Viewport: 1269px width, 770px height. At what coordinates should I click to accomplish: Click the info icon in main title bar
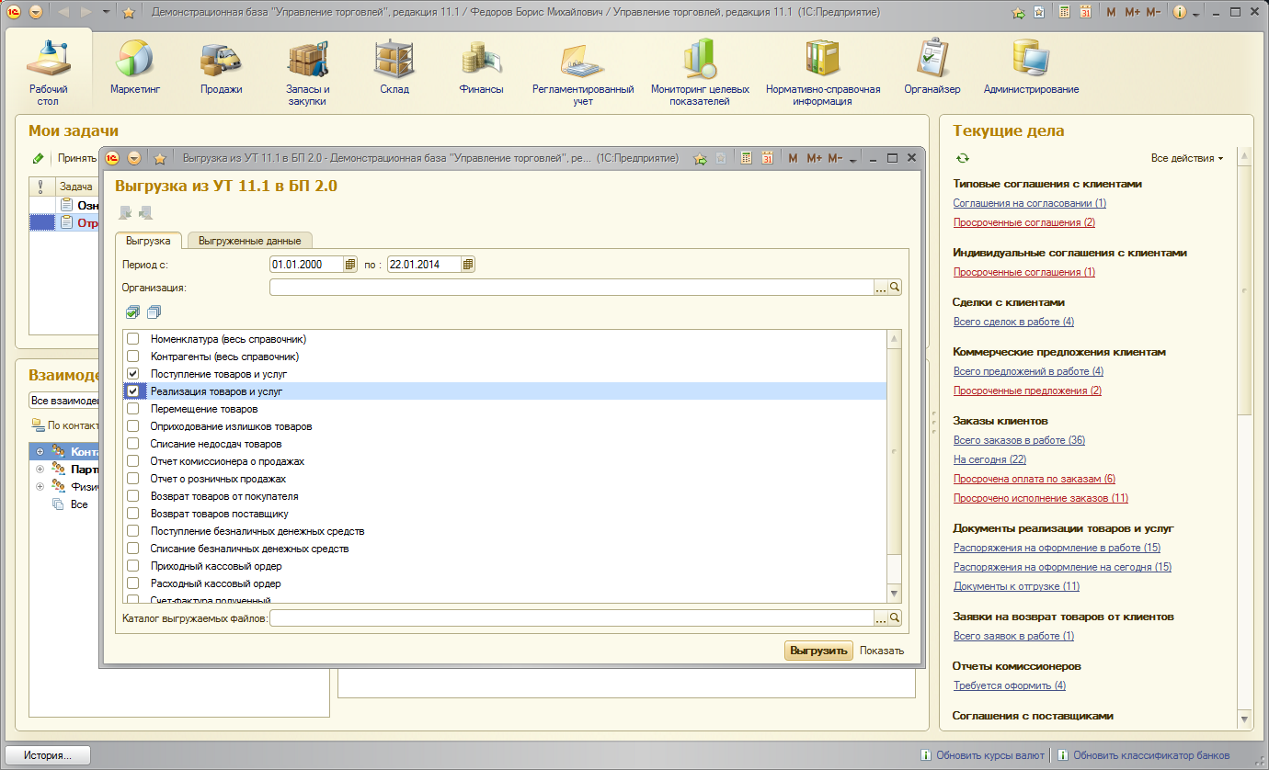coord(1179,13)
